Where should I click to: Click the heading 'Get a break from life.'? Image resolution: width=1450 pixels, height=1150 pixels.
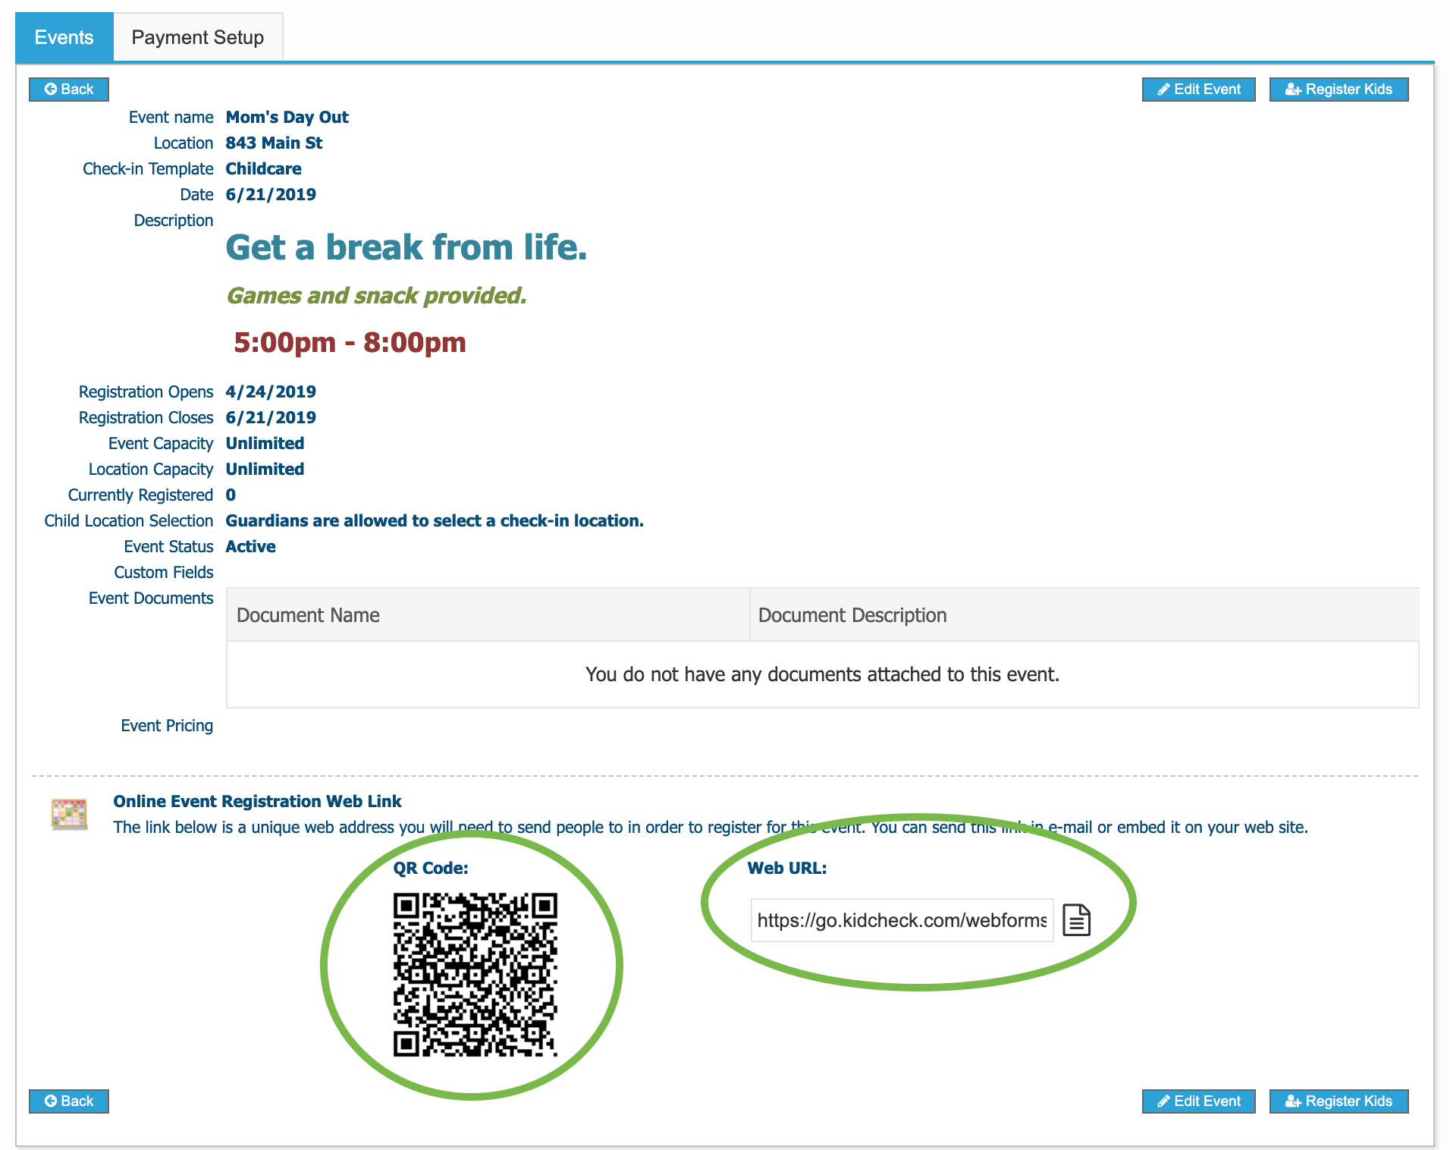406,247
